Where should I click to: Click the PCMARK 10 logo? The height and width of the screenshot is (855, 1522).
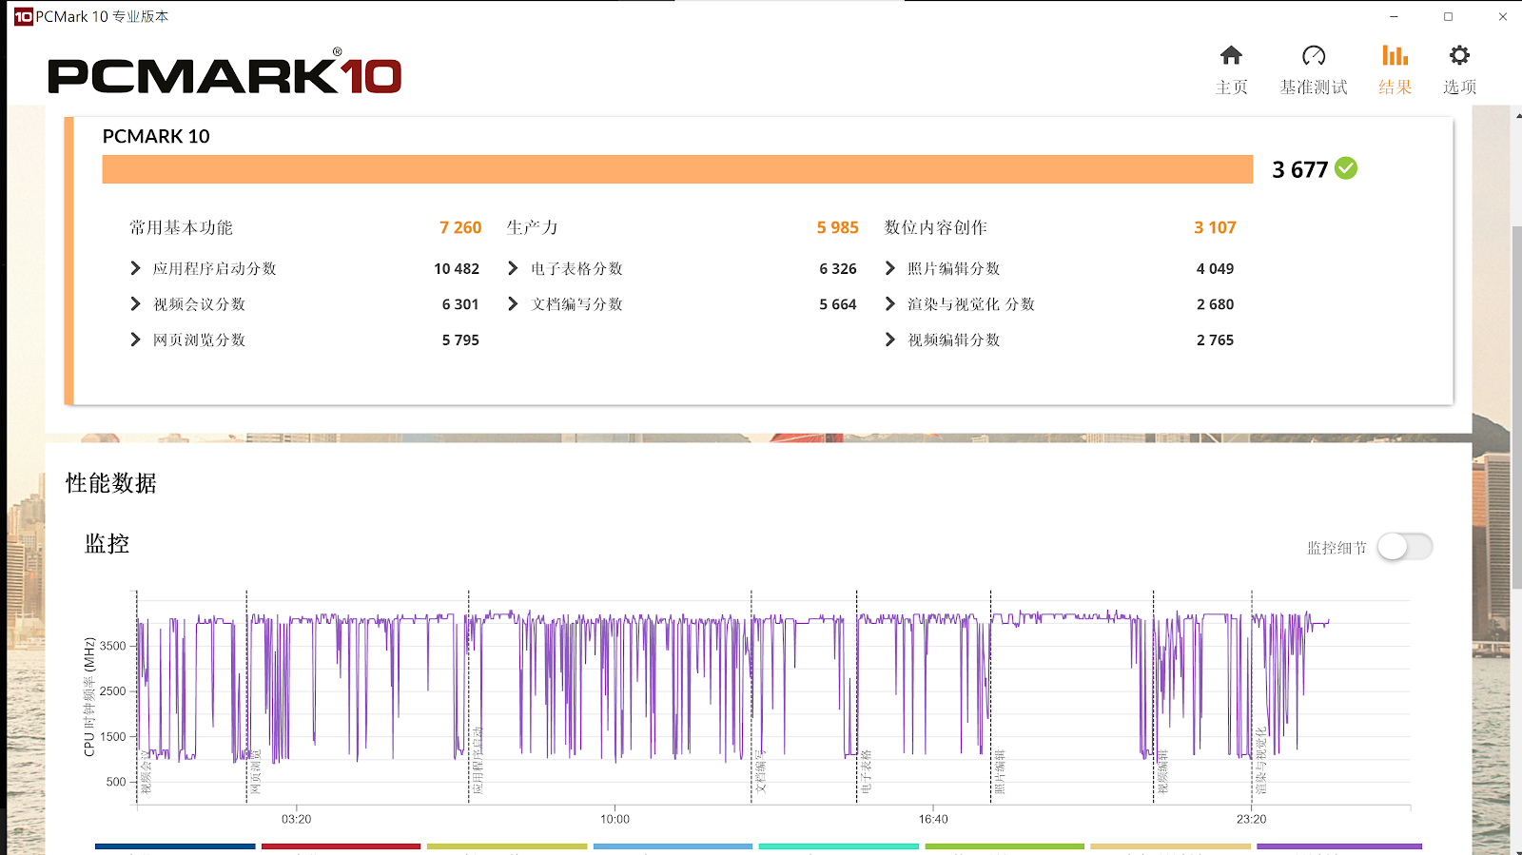pyautogui.click(x=224, y=74)
